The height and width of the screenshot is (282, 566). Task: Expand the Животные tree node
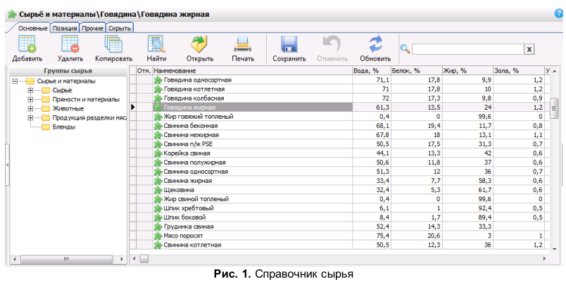tap(30, 108)
